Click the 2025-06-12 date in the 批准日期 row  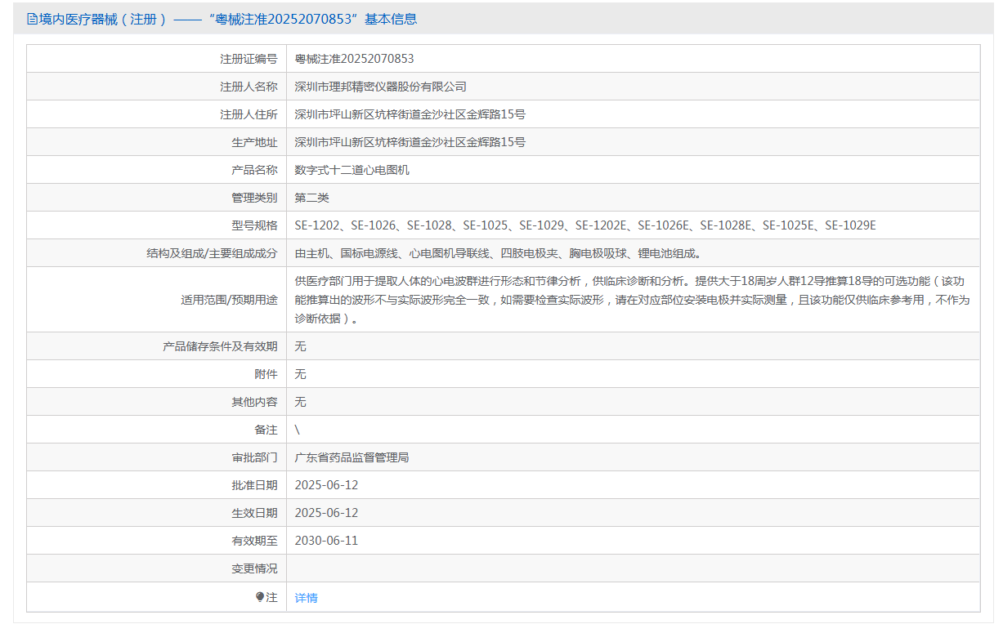[326, 485]
